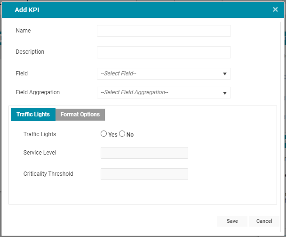Click the Criticality Threshold input field
The image size is (286, 237).
pos(144,174)
